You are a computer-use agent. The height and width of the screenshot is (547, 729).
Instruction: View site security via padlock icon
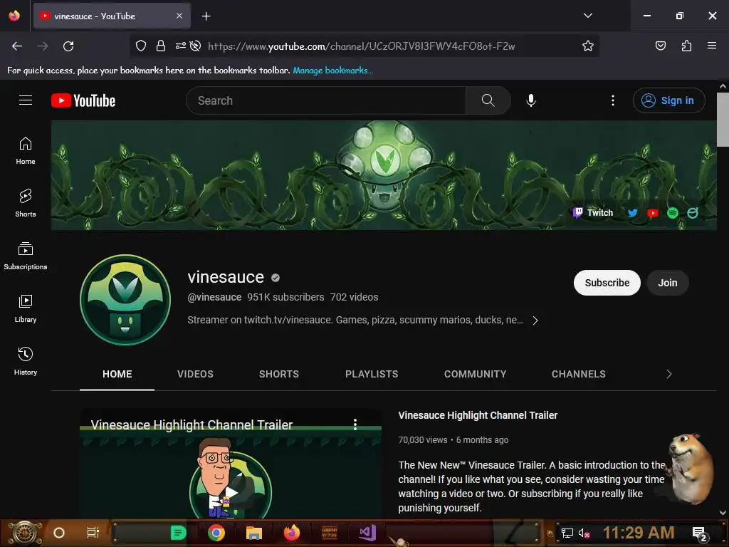point(160,46)
